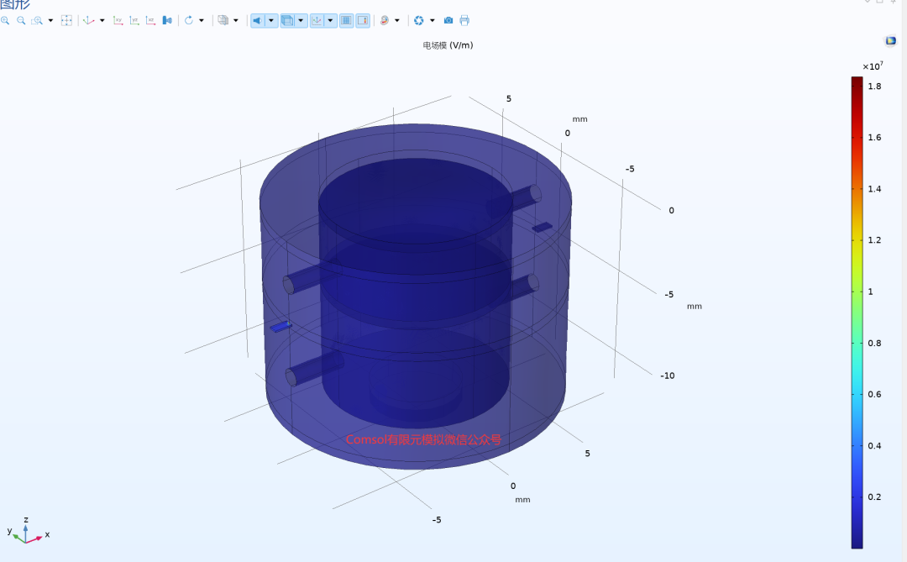
Task: Click the legend value '0.4'
Action: [874, 446]
